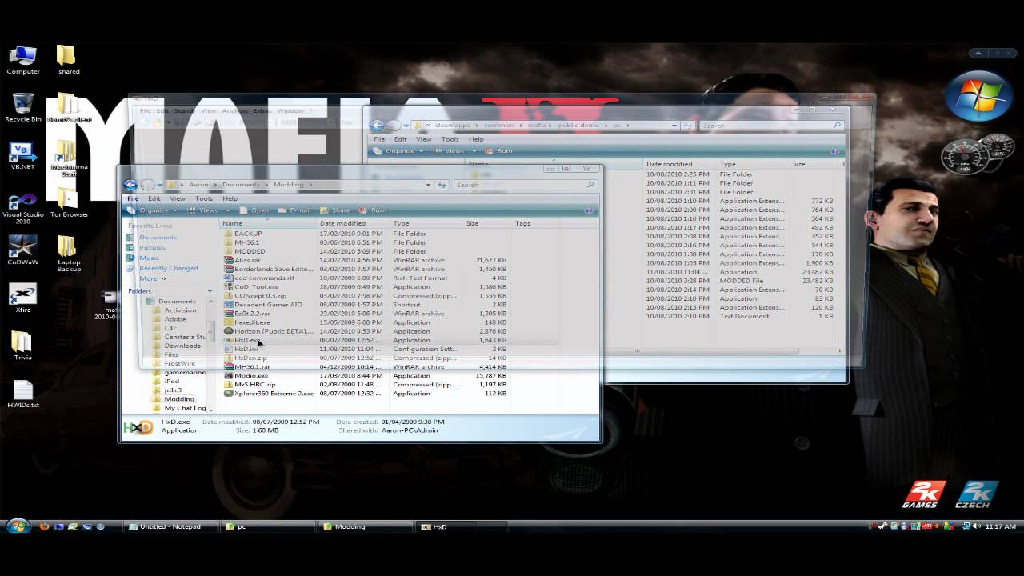Open Edit menu in Modding window

click(154, 198)
